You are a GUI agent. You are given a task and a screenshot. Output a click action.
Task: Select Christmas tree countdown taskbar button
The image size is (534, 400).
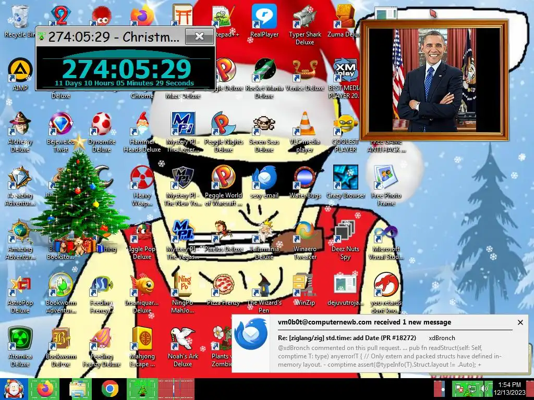pos(142,389)
